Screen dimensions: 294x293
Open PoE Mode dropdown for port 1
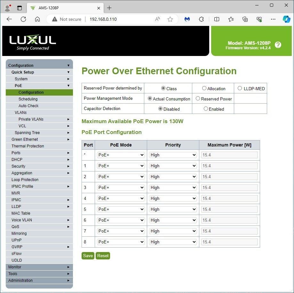pyautogui.click(x=121, y=166)
